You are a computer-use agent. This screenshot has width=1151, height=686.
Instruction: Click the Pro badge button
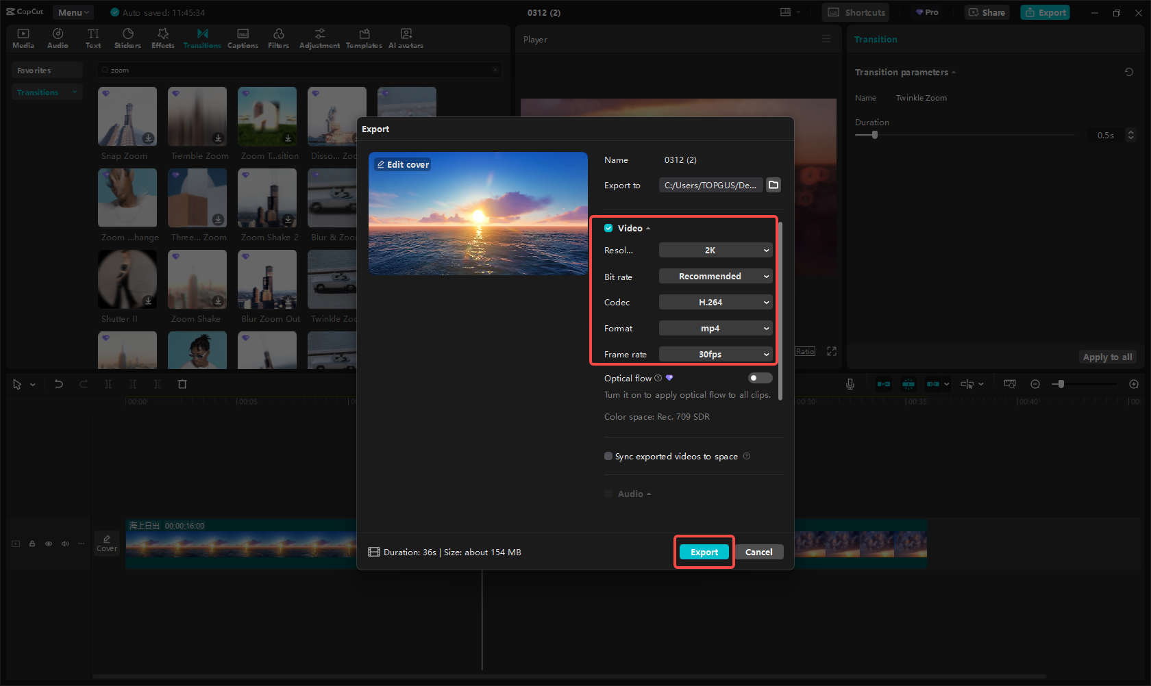[x=927, y=12]
